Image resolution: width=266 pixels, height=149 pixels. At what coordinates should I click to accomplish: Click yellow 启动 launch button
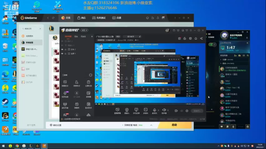175,125
